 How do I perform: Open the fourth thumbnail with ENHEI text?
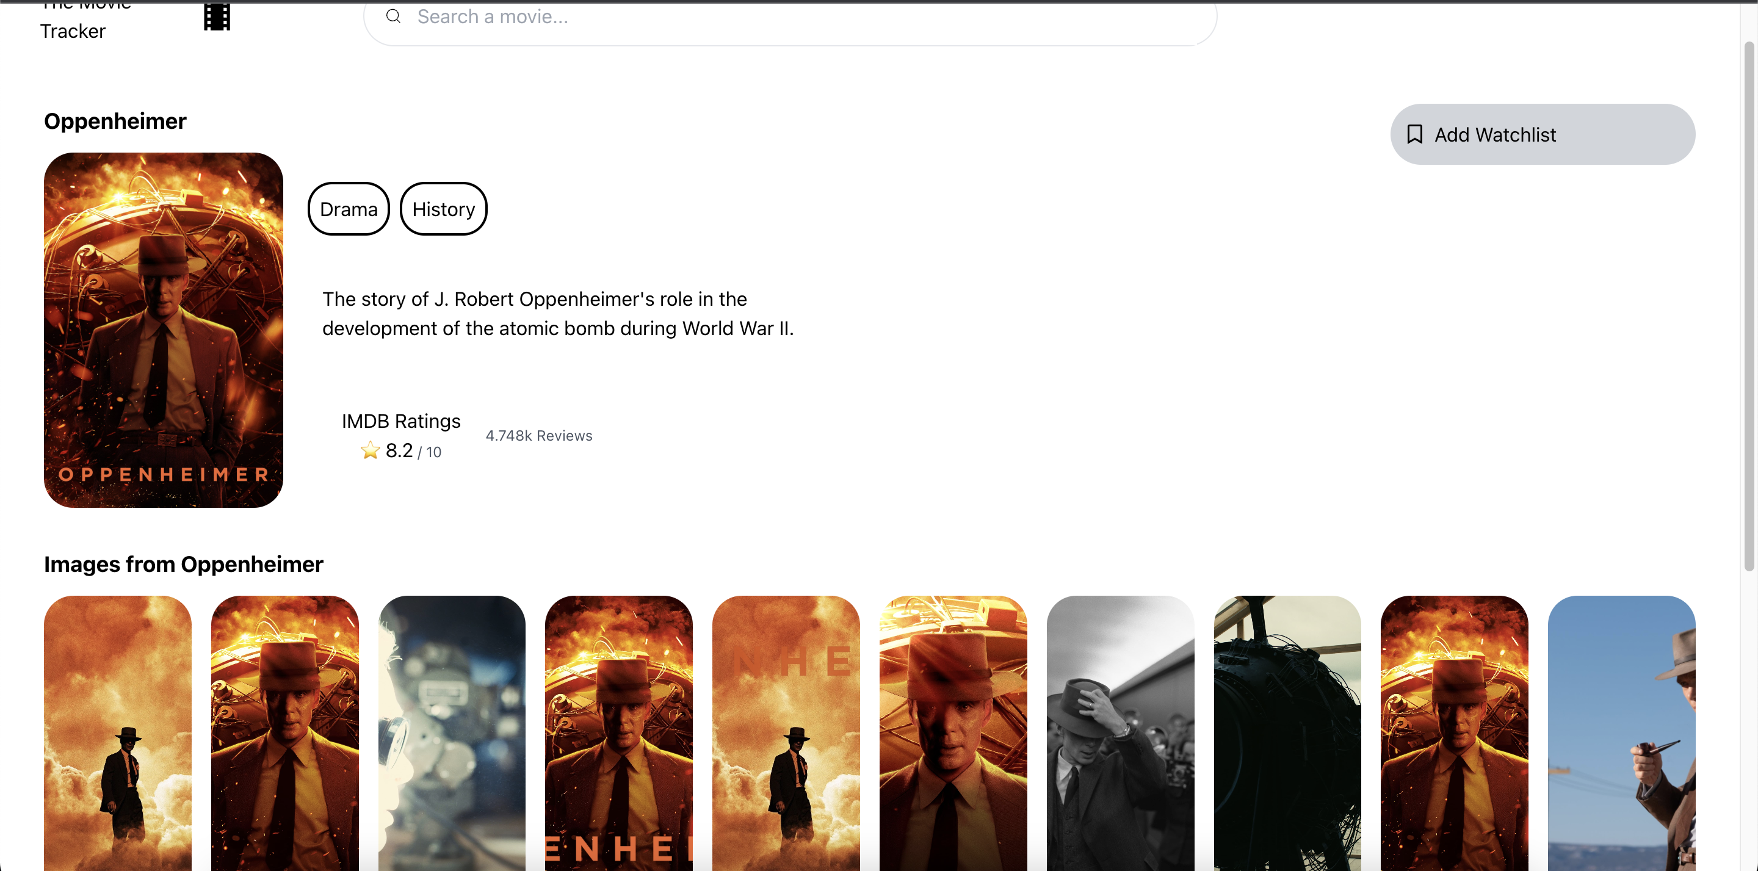[x=618, y=732]
